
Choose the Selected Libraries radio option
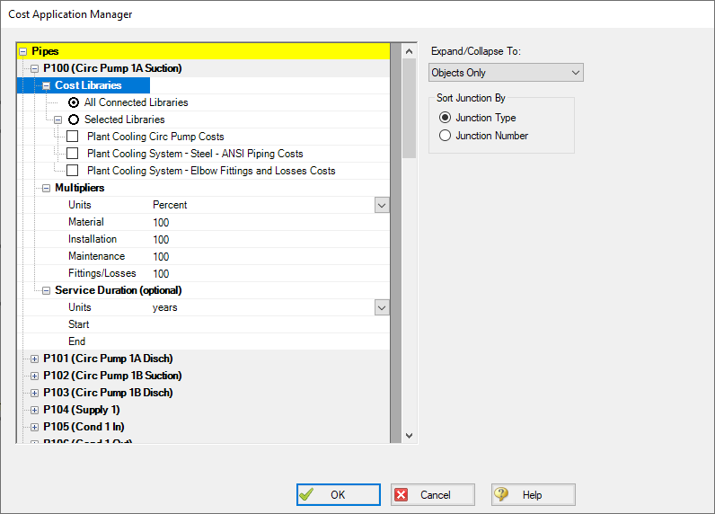coord(74,120)
